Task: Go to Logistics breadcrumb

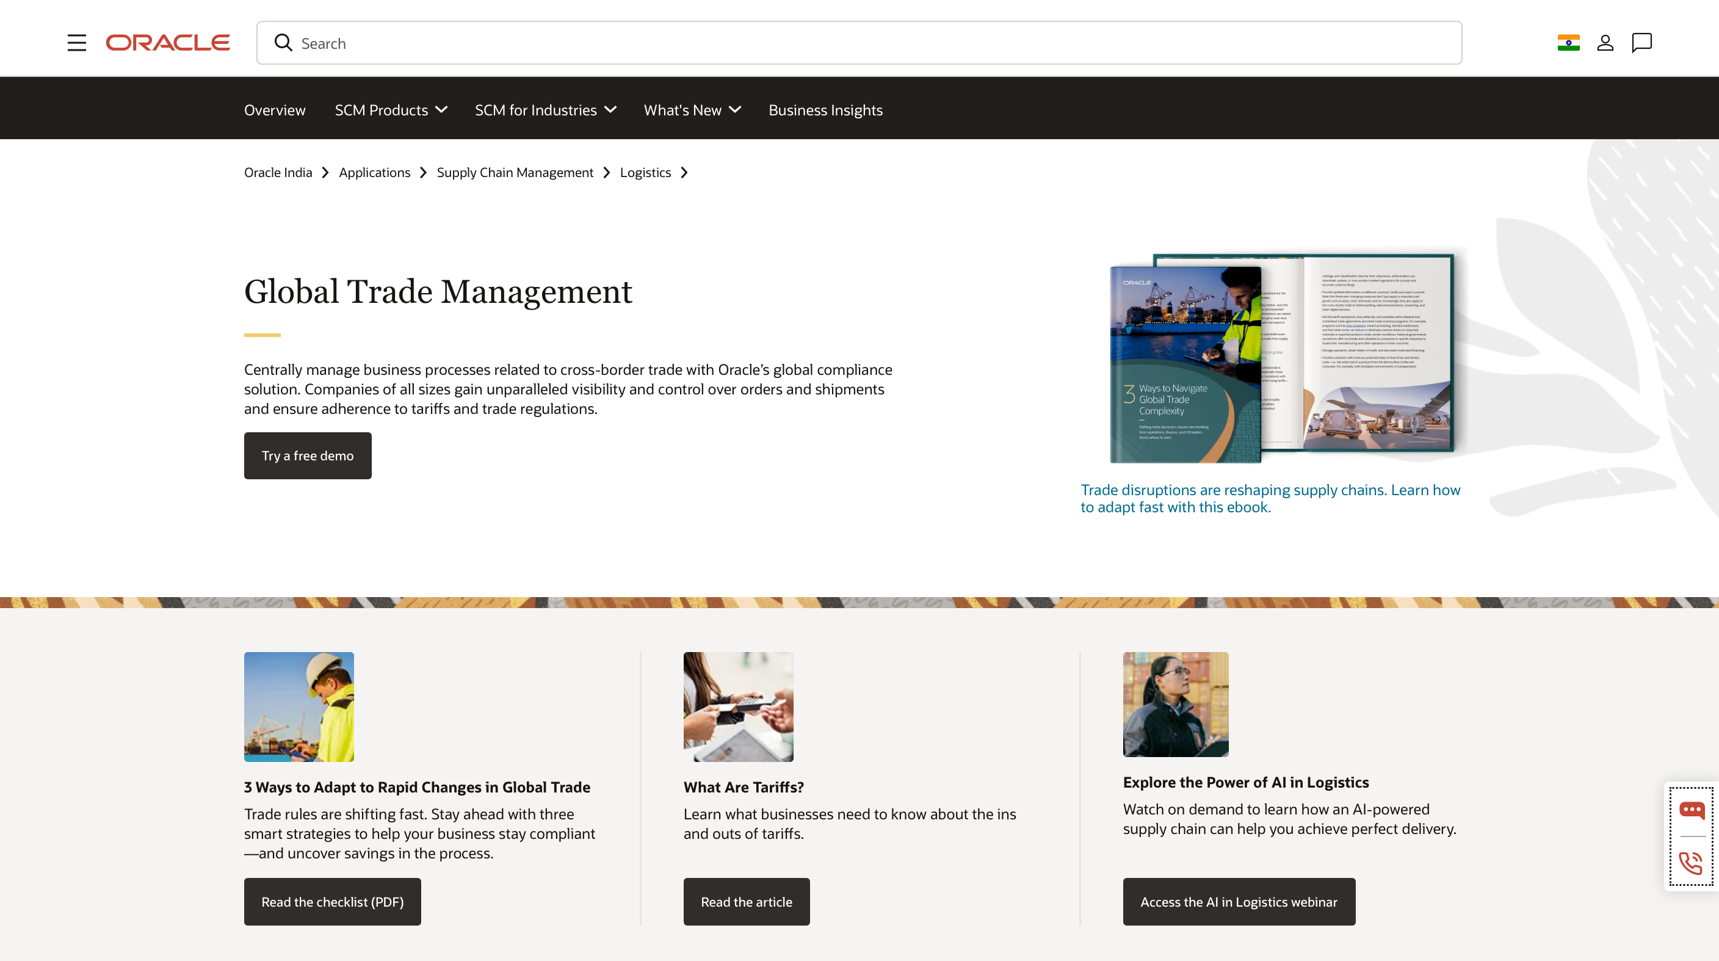Action: click(x=645, y=172)
